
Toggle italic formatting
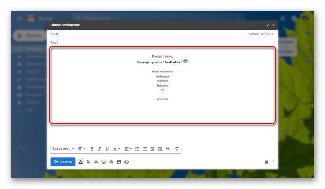pyautogui.click(x=99, y=149)
